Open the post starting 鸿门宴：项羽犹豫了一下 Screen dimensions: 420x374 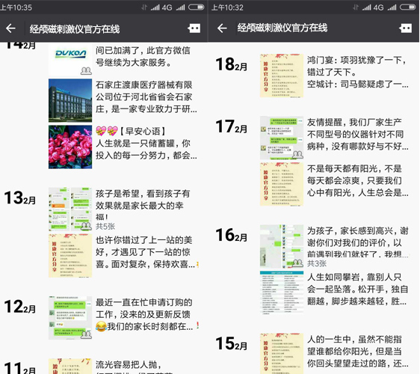(358, 72)
